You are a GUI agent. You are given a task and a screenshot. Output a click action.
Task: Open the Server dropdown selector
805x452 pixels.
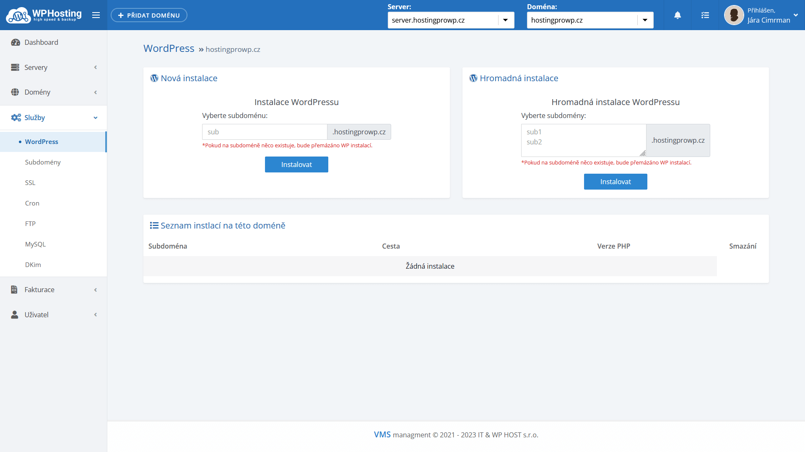(451, 20)
